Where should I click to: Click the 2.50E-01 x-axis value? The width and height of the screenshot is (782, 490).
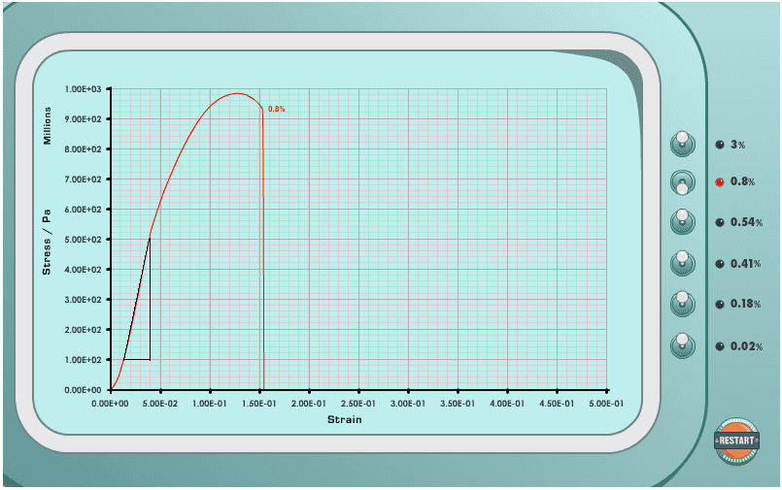[x=358, y=404]
